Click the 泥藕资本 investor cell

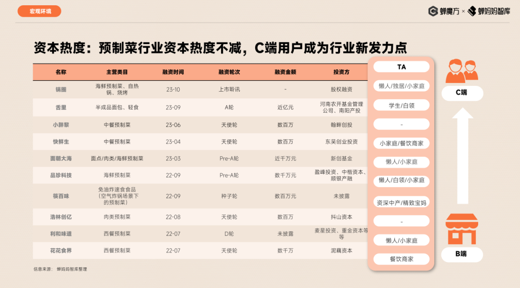click(341, 251)
